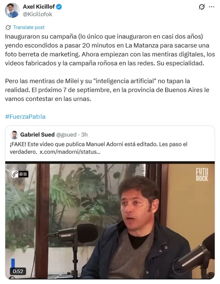Play the embedded Futurock video
Image resolution: width=220 pixels, height=284 pixels.
110,220
